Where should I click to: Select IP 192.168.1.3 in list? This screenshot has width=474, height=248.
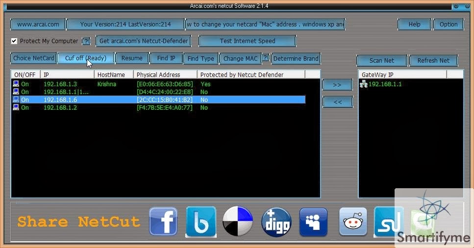click(60, 84)
